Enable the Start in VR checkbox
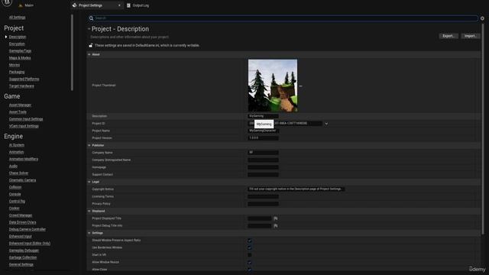The height and width of the screenshot is (275, 489). (x=250, y=255)
